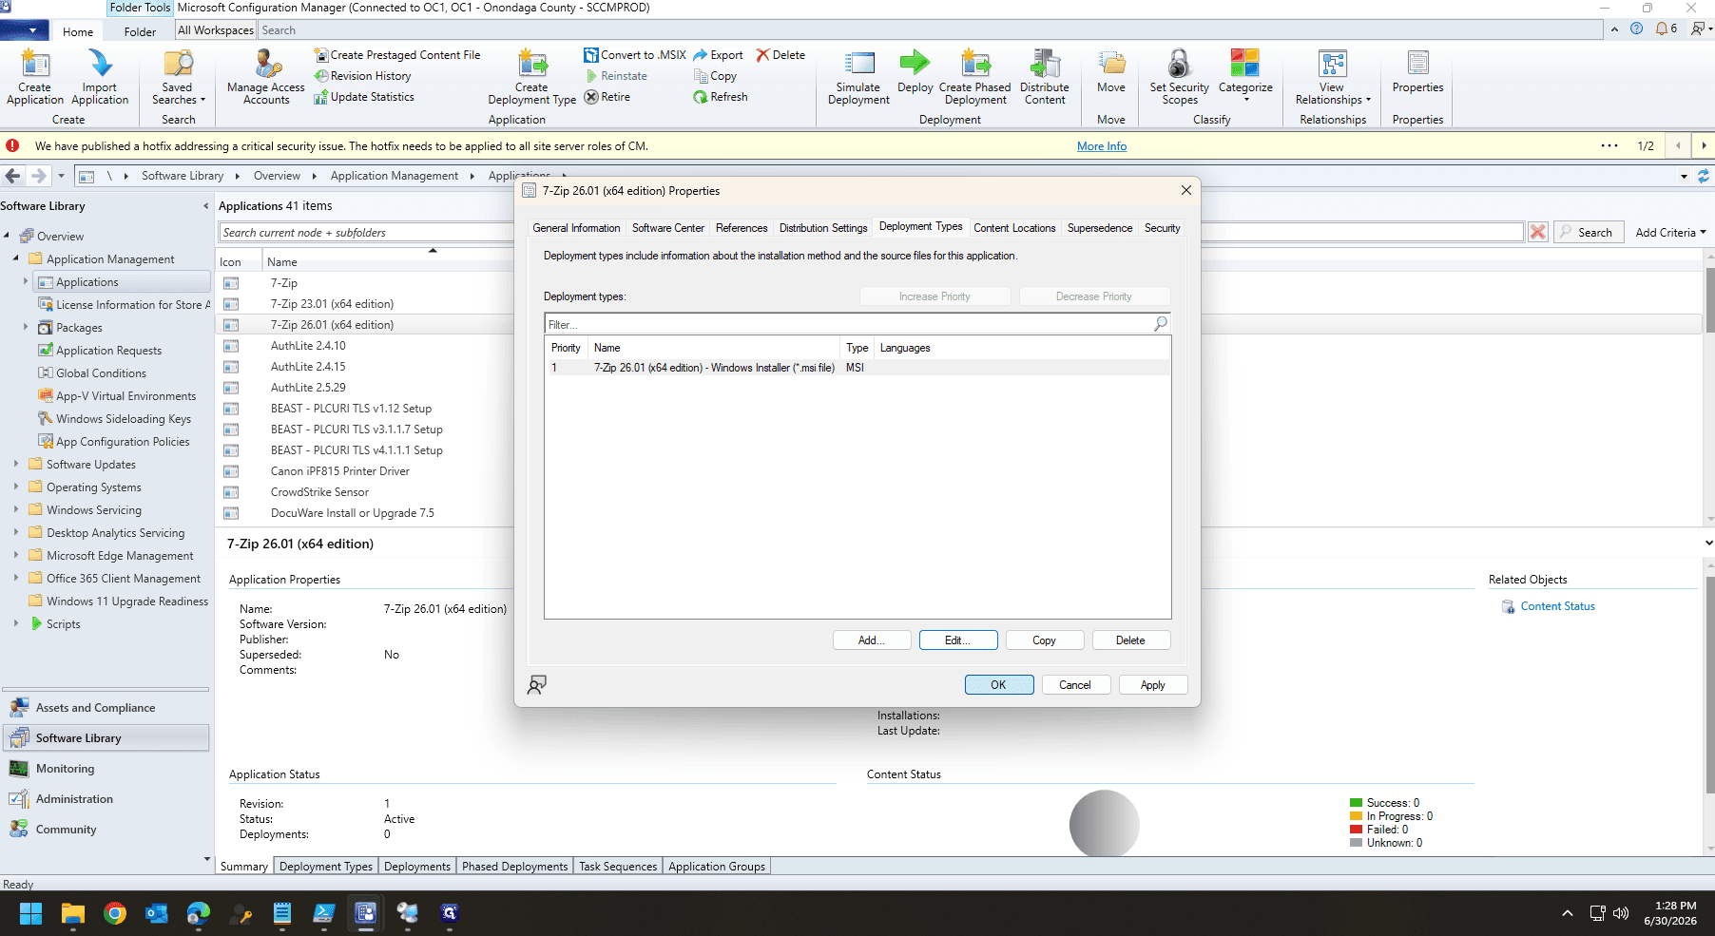Switch to Deployment Types bottom tab

(x=326, y=867)
